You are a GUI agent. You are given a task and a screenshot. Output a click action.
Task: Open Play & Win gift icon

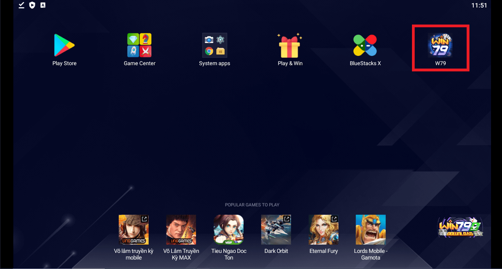click(x=290, y=46)
